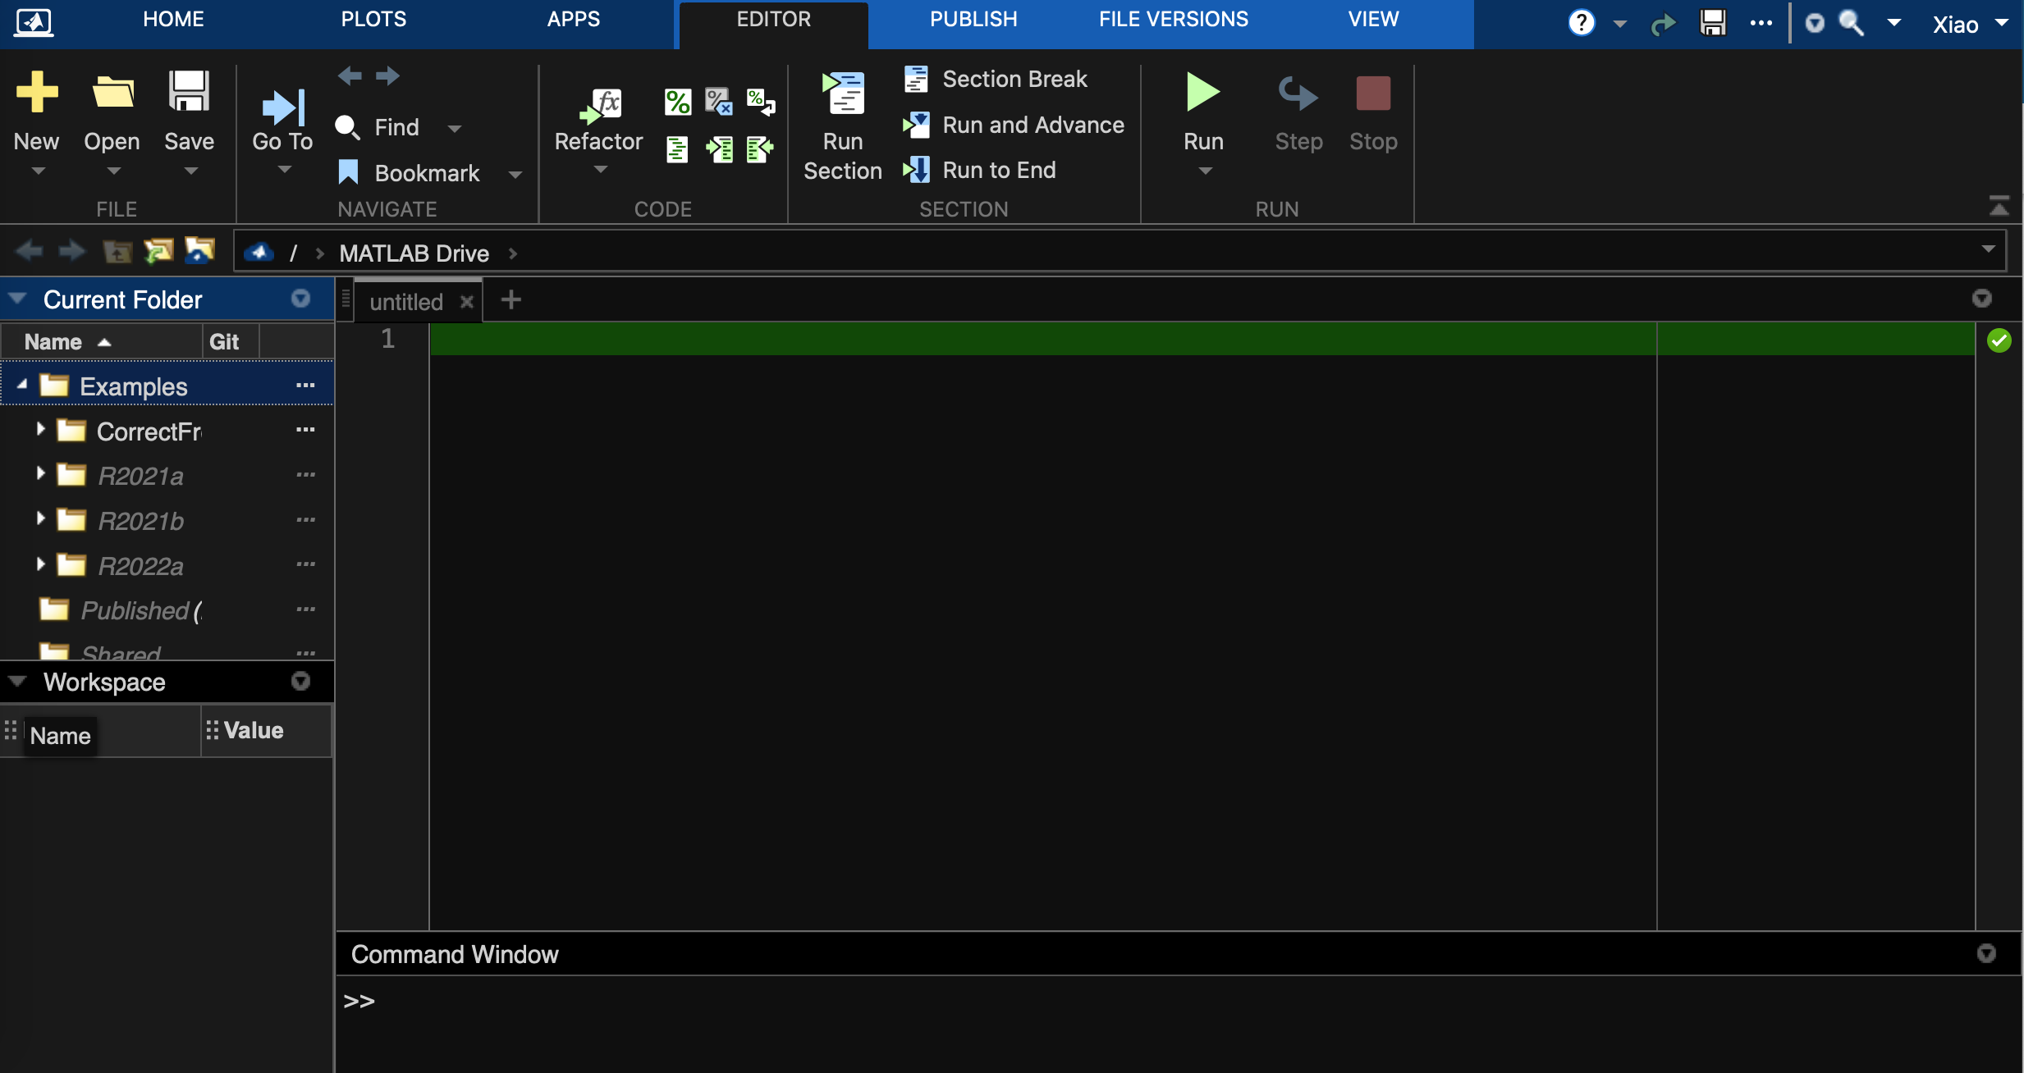Click the Wrap comment icon
Viewport: 2024px width, 1073px height.
pos(761,103)
